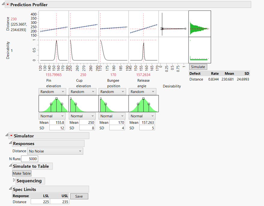Save the spec limits
The width and height of the screenshot is (264, 206).
(x=79, y=196)
